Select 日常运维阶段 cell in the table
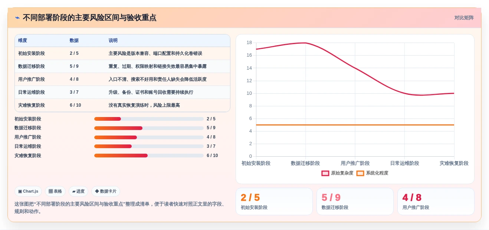The height and width of the screenshot is (230, 489). point(32,92)
